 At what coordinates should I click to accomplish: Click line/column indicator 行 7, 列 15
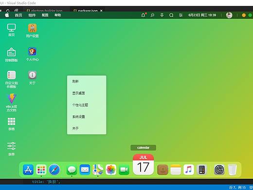coord(237,188)
